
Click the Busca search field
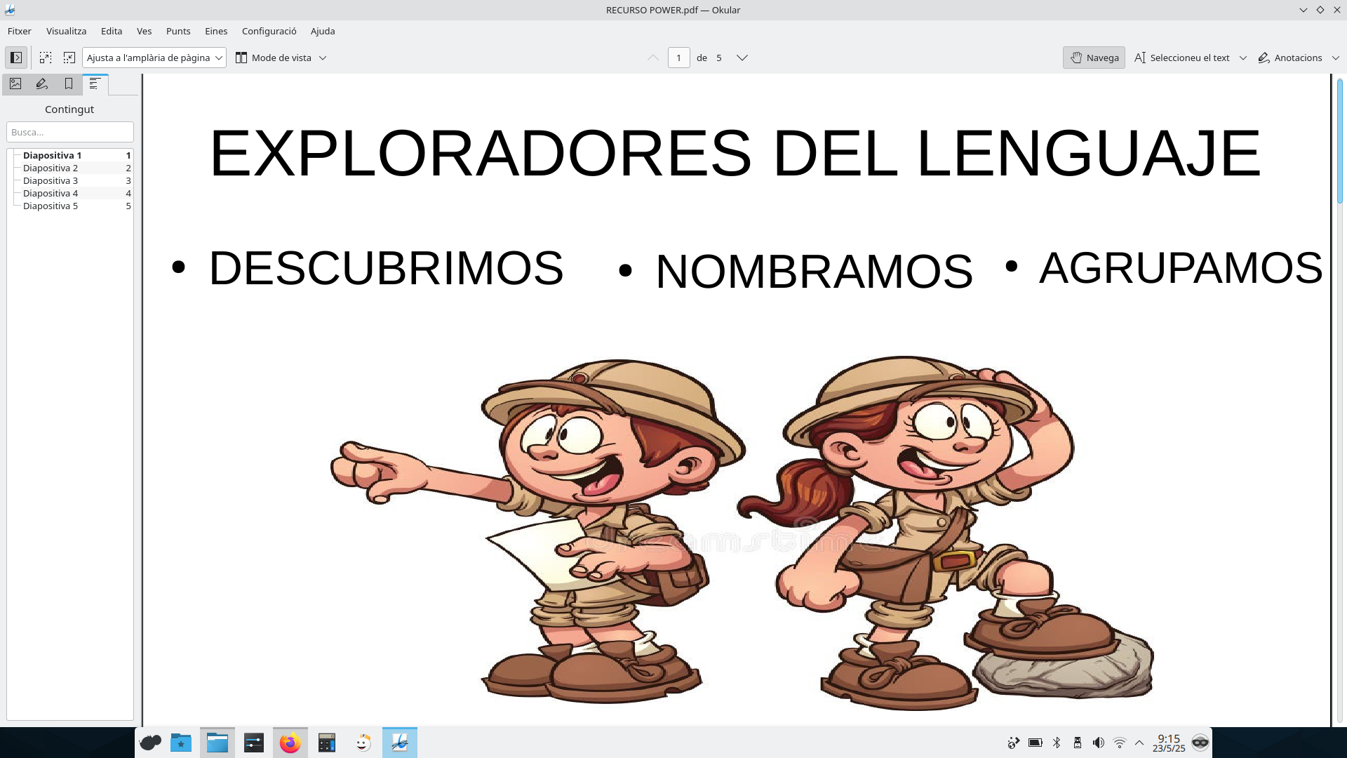[69, 132]
